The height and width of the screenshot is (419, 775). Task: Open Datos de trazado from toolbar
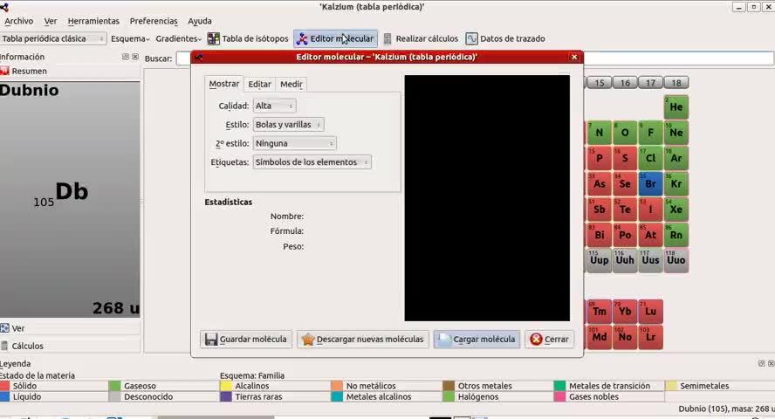point(505,38)
